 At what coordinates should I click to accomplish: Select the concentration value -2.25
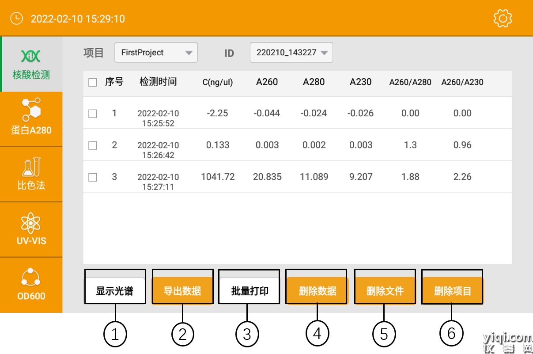[218, 113]
